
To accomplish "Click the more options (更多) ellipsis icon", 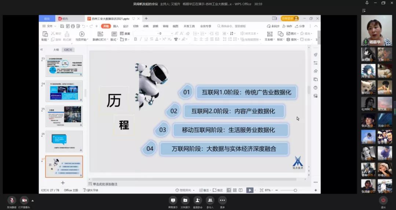I will (x=222, y=200).
